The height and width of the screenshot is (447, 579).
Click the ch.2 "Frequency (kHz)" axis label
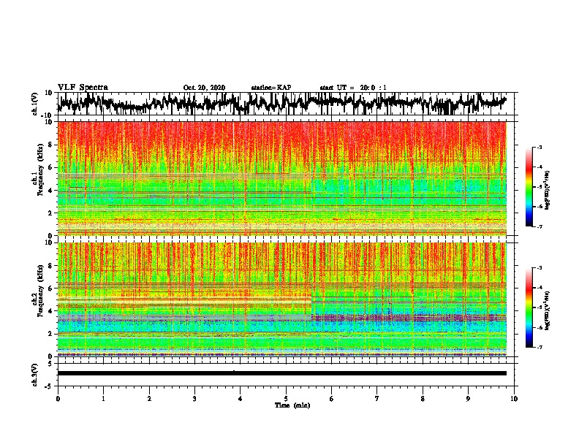coord(41,291)
